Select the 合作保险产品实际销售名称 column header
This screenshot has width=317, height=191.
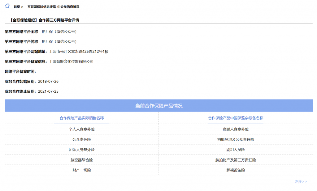[82, 118]
